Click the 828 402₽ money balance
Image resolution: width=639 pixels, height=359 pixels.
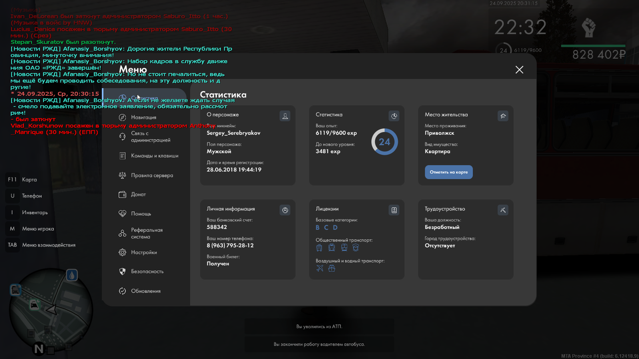(599, 55)
